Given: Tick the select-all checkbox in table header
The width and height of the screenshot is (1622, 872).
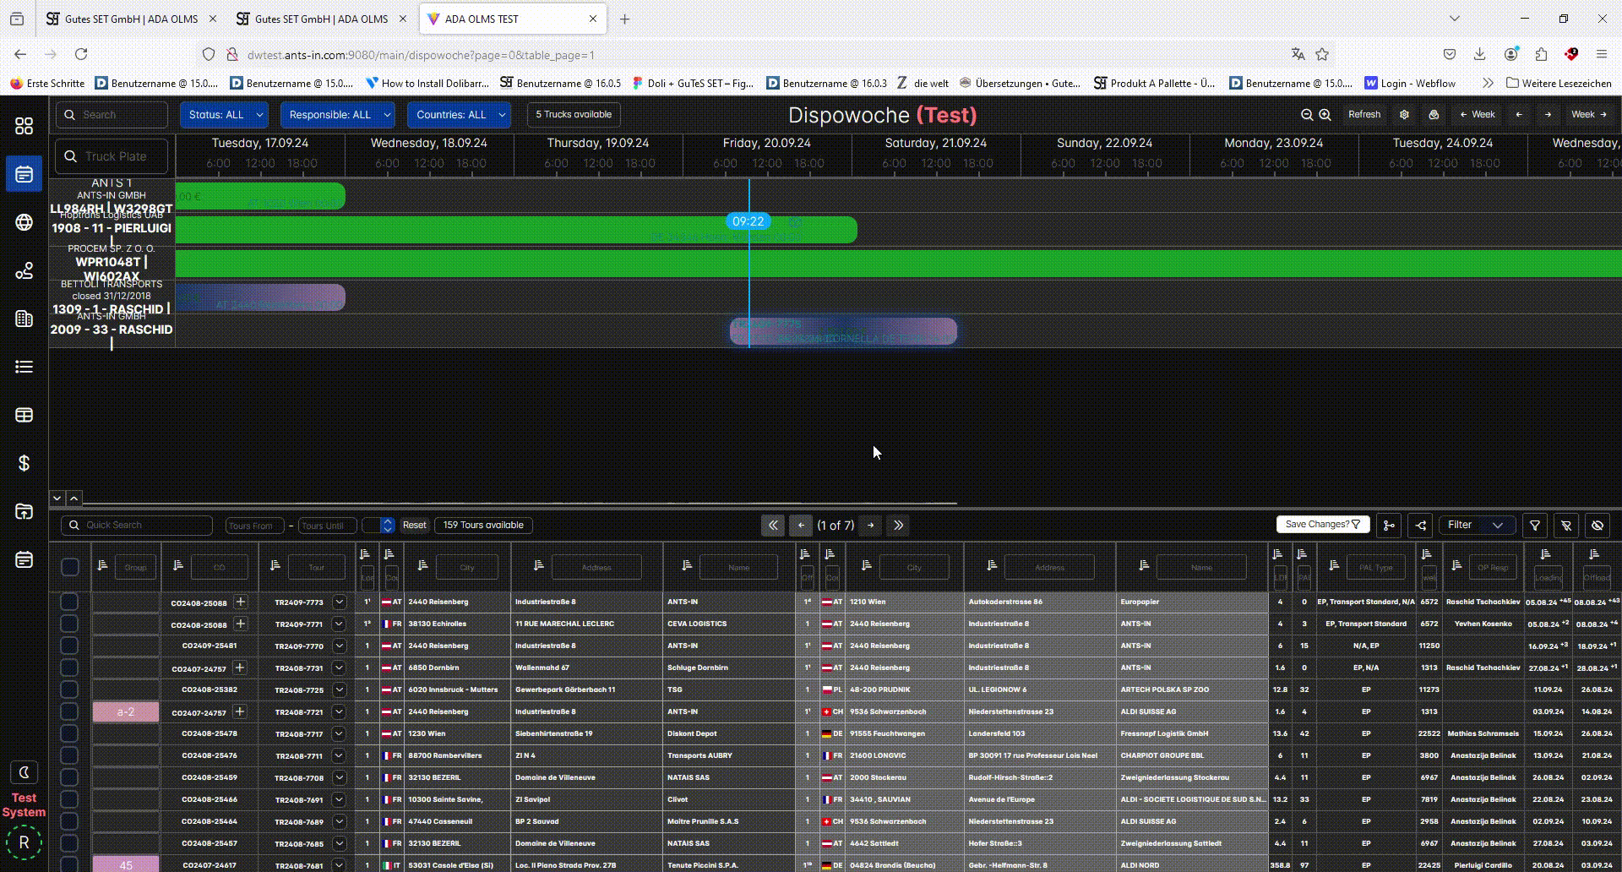Looking at the screenshot, I should pos(70,567).
